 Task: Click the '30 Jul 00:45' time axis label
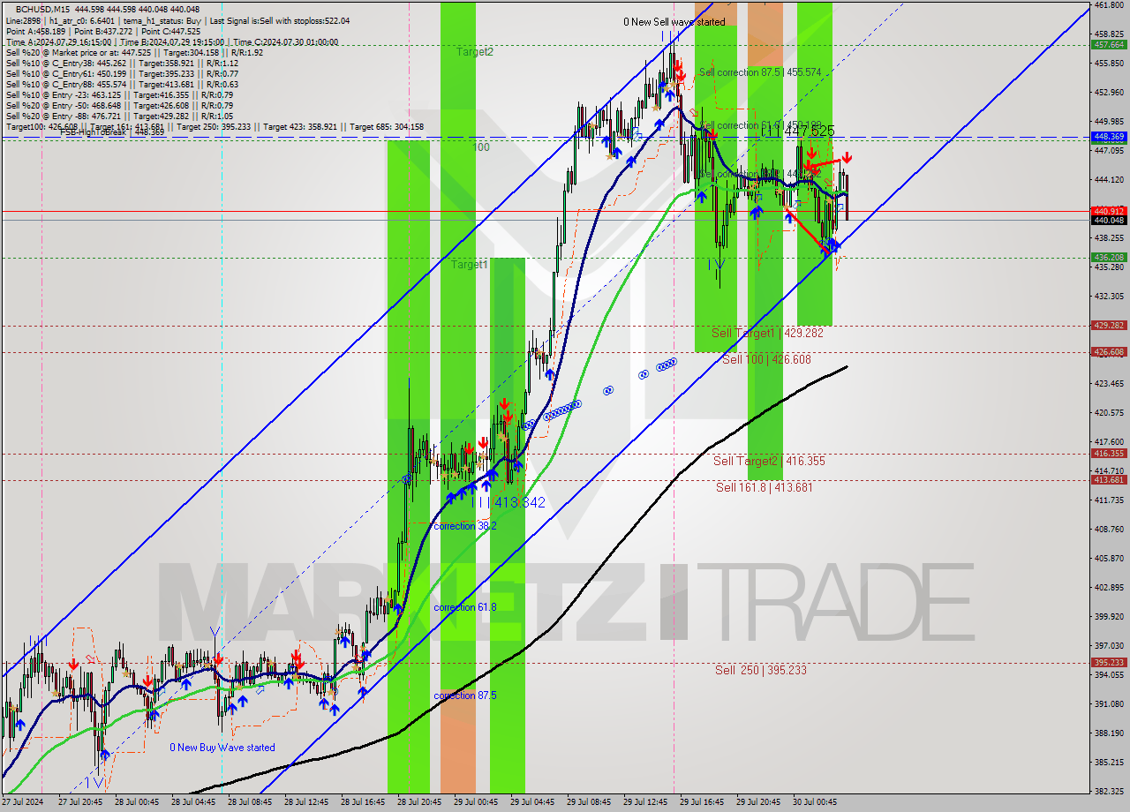tap(814, 803)
